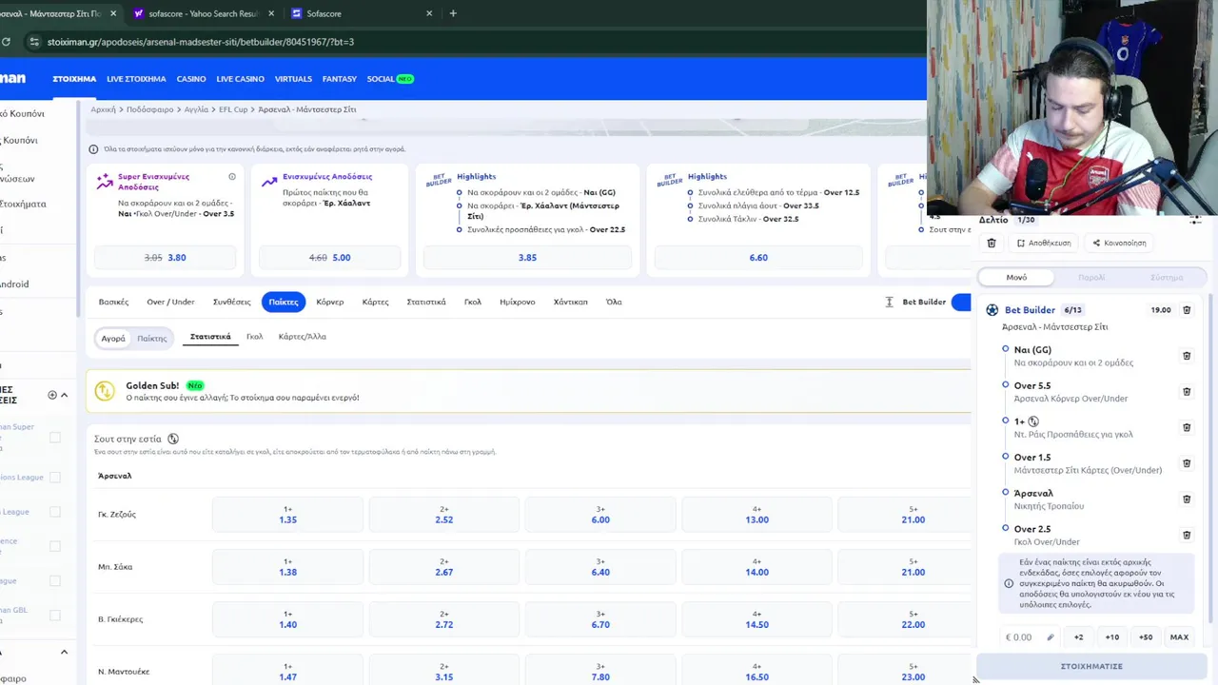
Task: Tick the Champions League sidebar checkbox
Action: [55, 478]
